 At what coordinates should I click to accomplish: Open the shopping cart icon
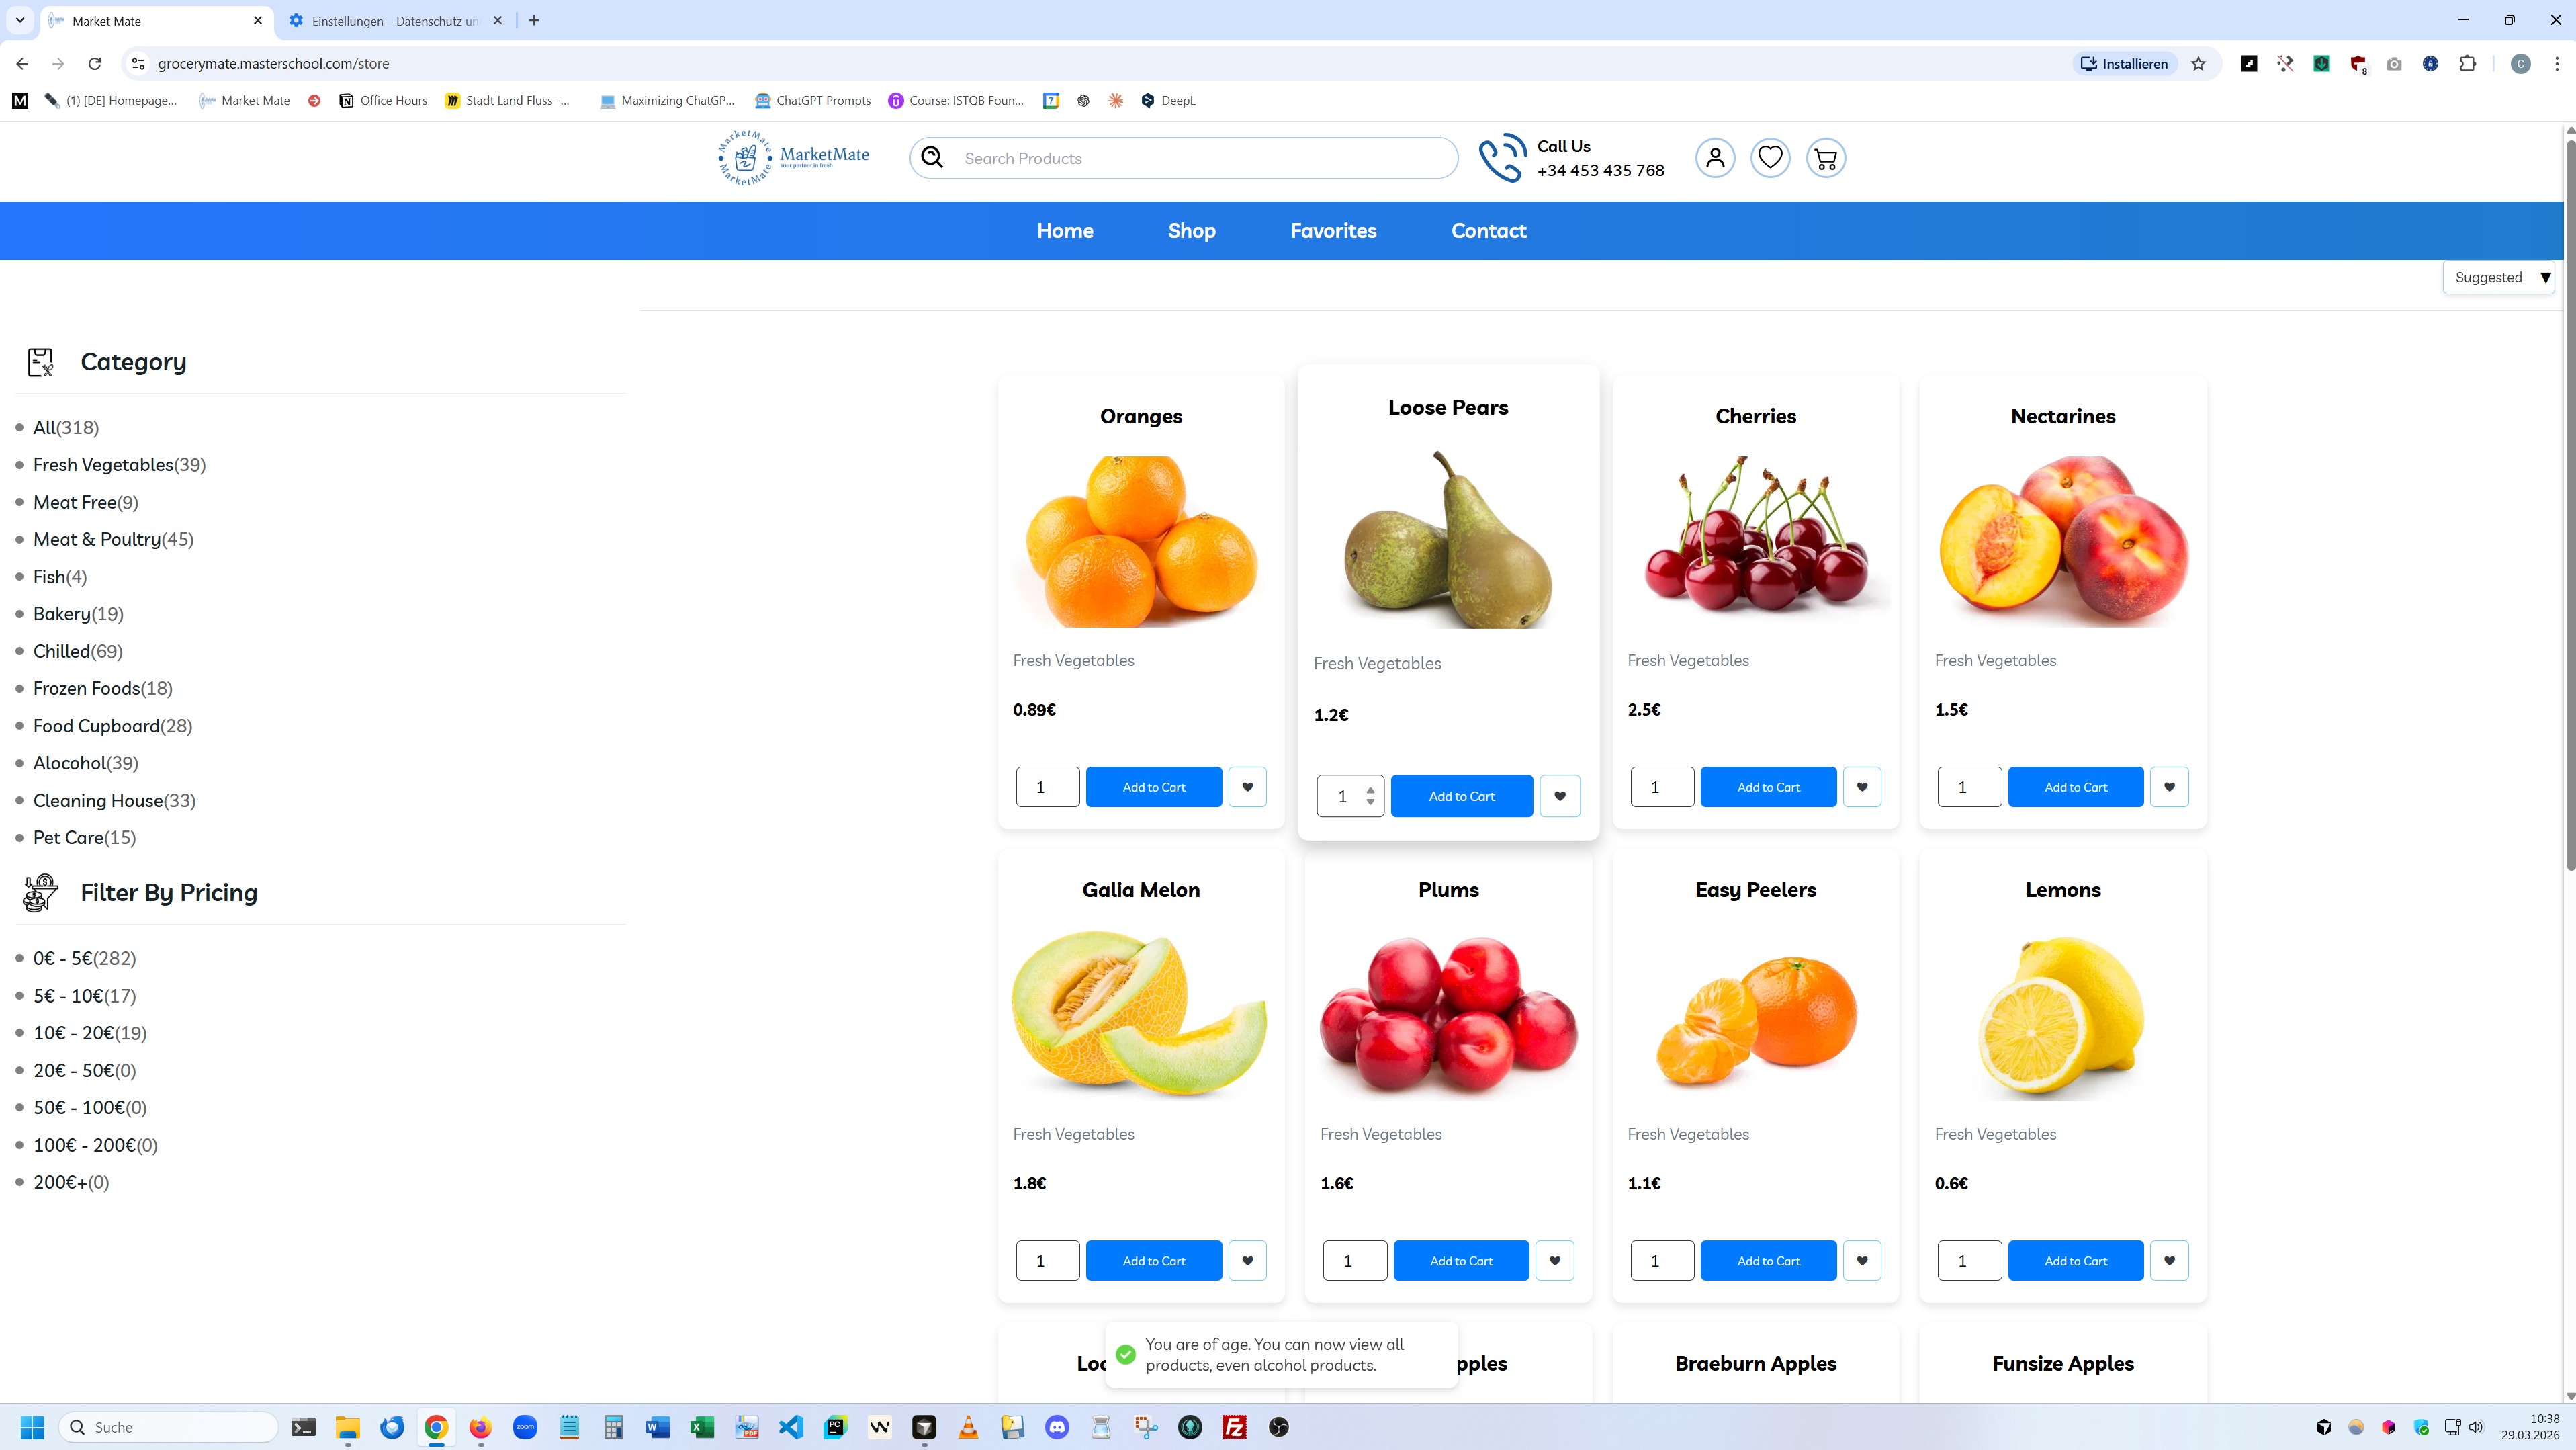coord(1825,158)
